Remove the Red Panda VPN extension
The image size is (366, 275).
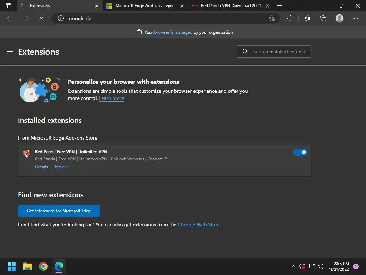(x=61, y=167)
